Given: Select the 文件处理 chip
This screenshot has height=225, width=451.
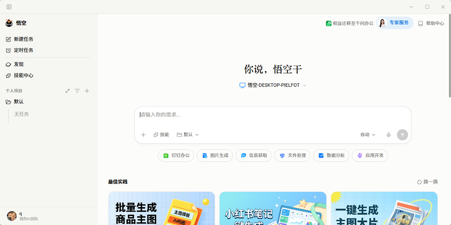Looking at the screenshot, I should (292, 155).
